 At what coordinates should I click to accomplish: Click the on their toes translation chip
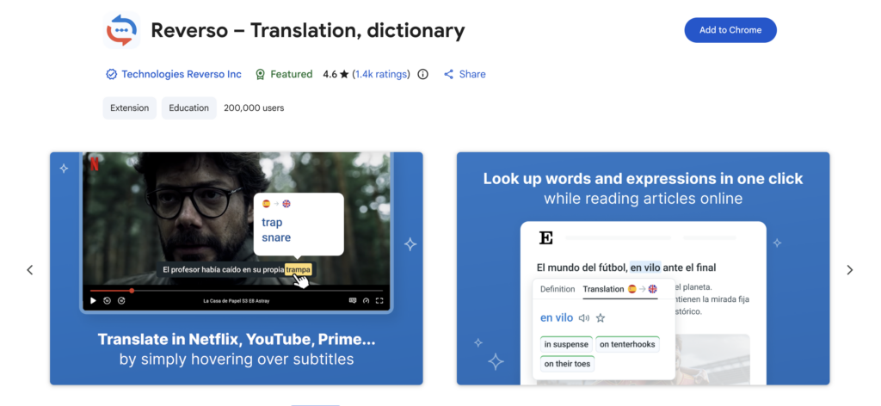point(567,363)
